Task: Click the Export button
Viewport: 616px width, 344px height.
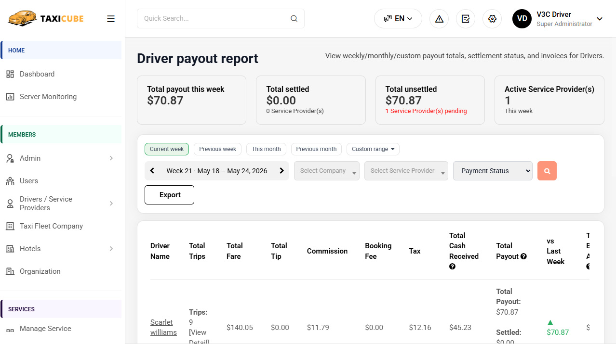Action: pos(170,195)
